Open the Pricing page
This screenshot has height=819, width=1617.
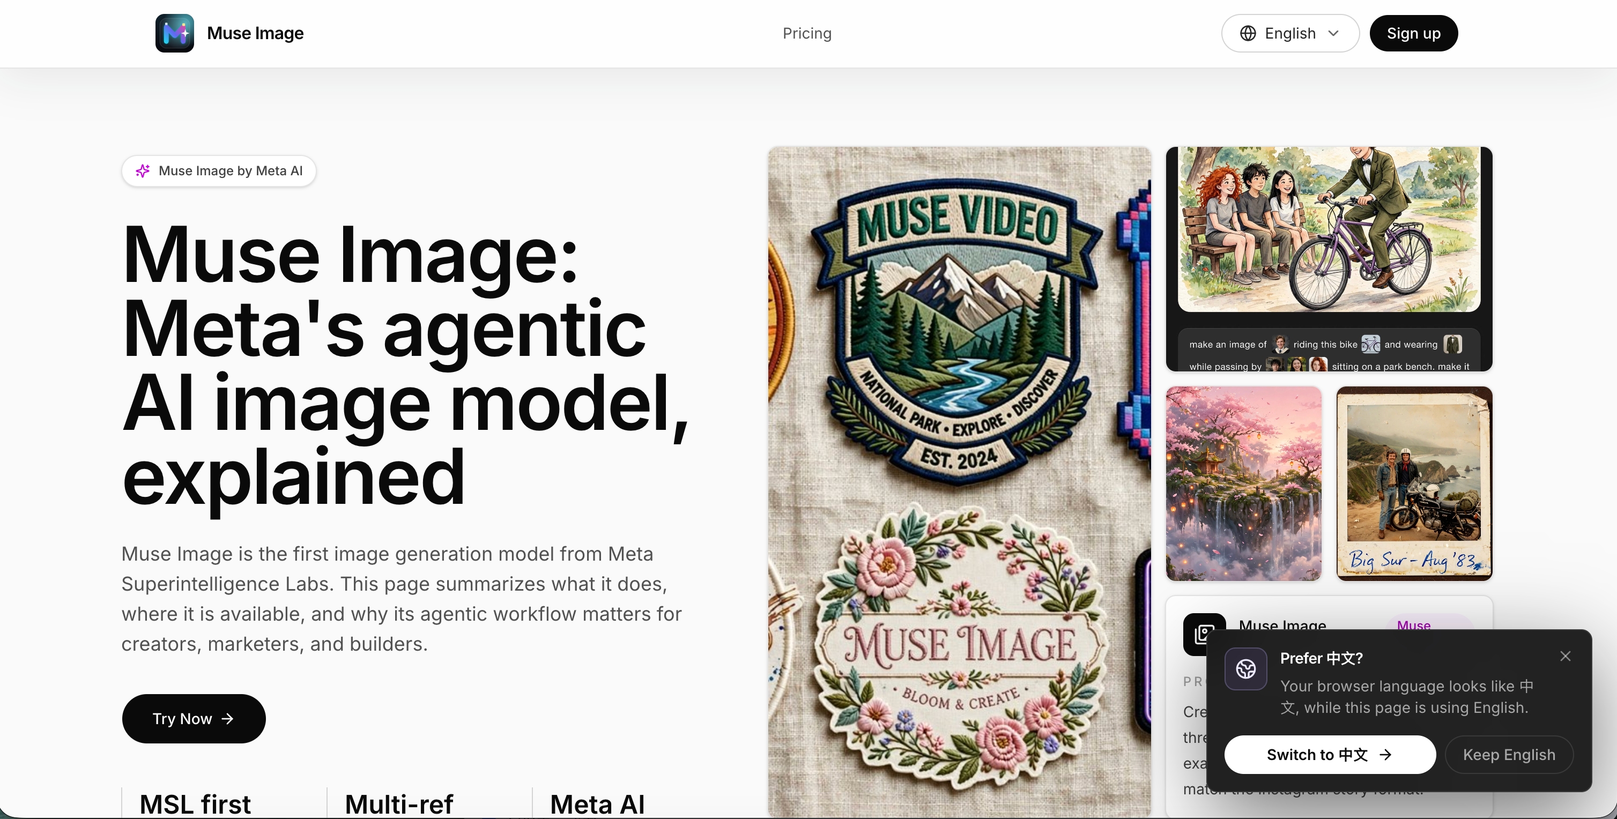coord(806,33)
